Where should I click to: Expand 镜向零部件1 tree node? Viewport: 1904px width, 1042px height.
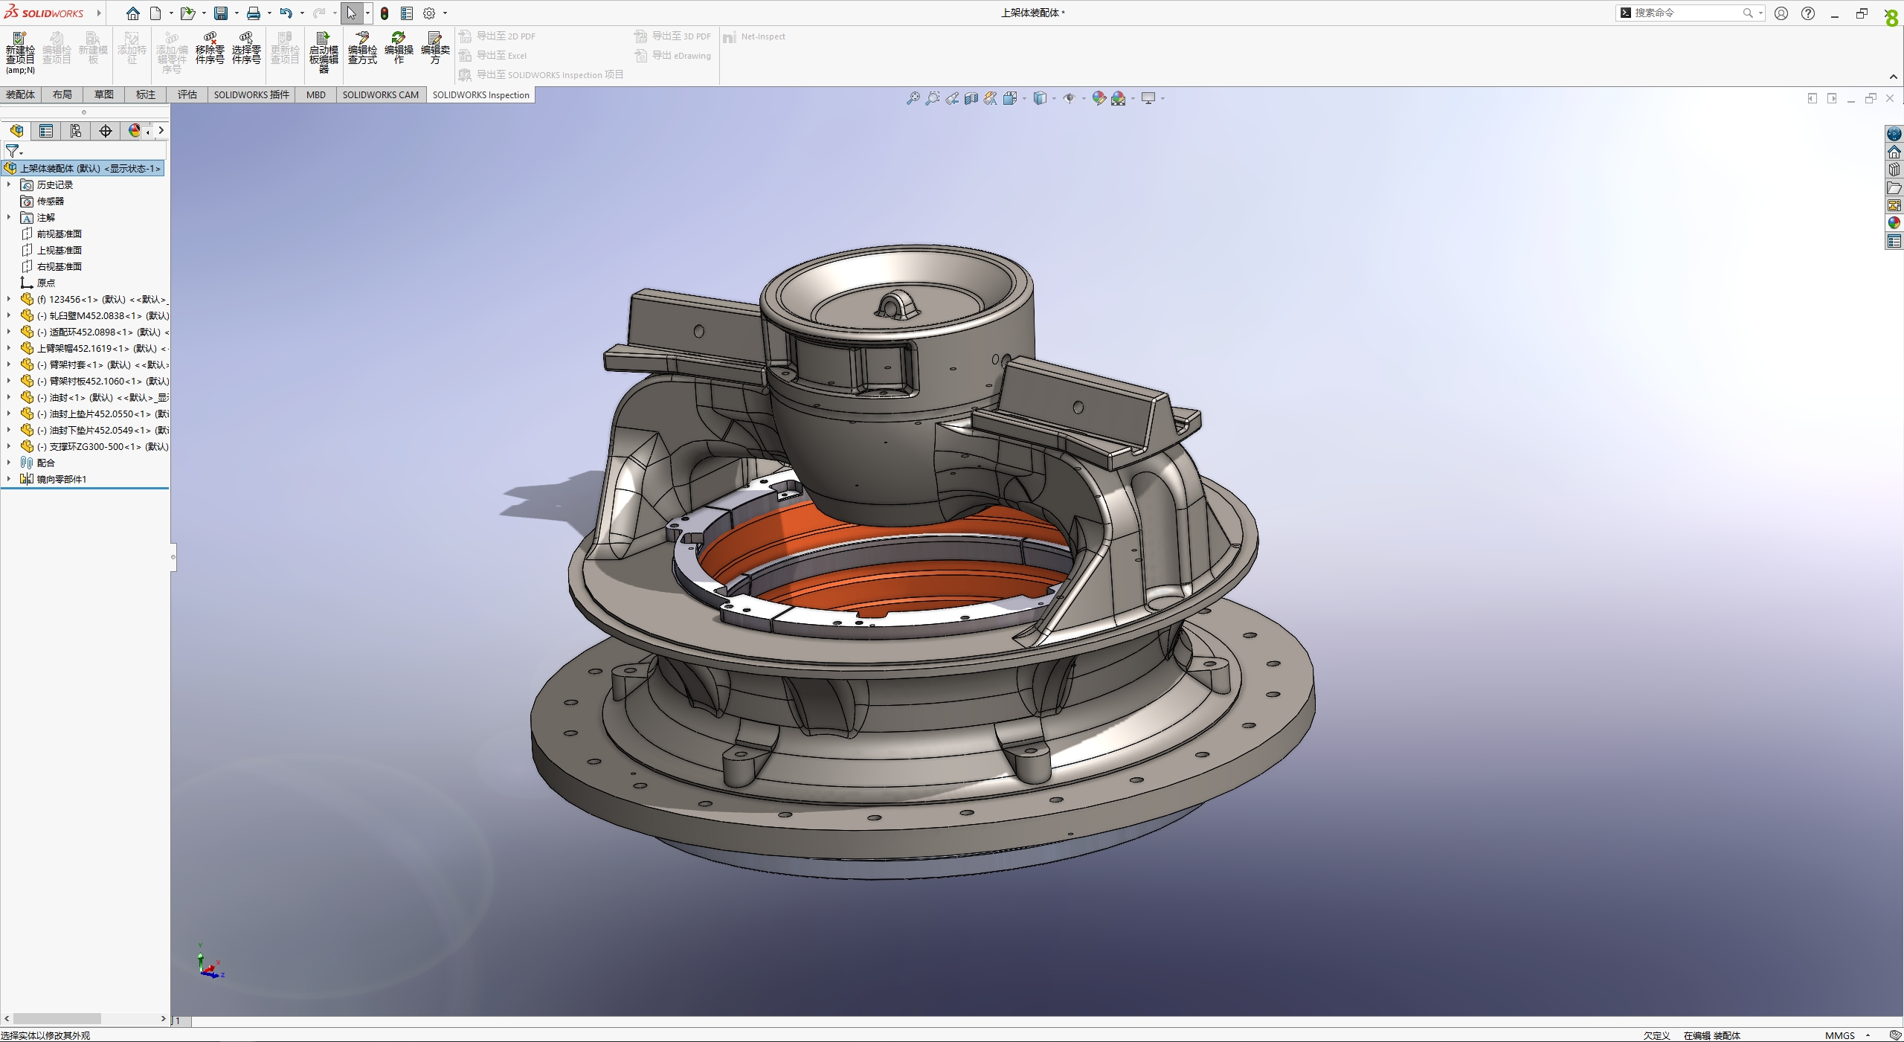pos(9,479)
